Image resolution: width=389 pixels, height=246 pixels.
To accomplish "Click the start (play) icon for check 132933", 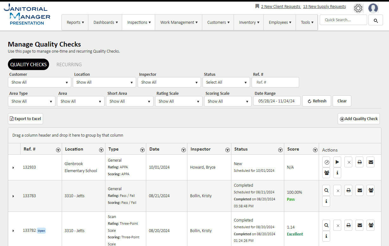I will (337, 162).
